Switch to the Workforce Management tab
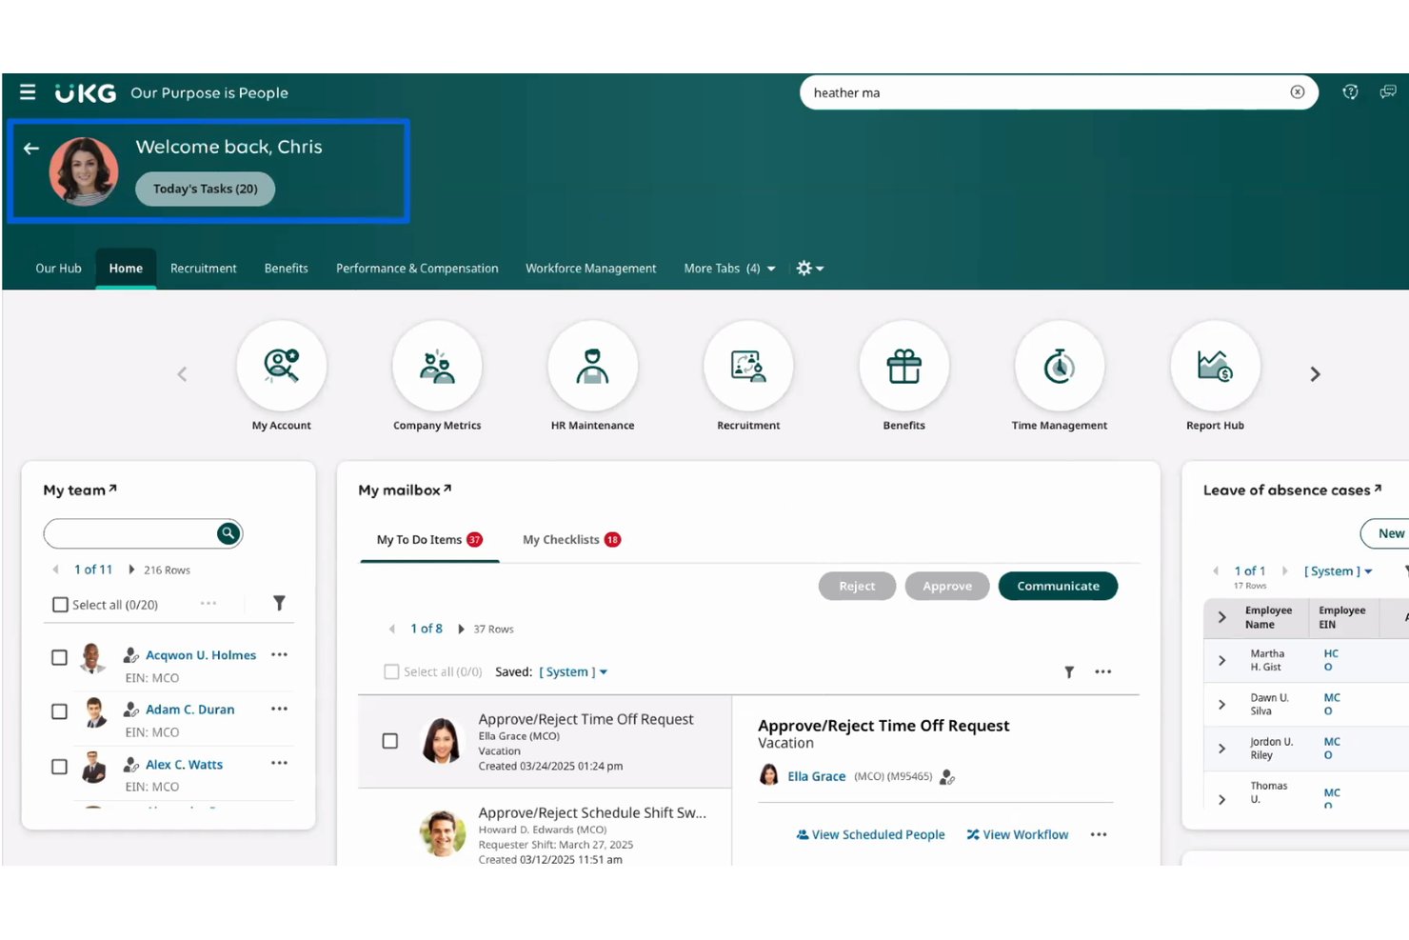Viewport: 1409px width, 940px height. tap(590, 269)
